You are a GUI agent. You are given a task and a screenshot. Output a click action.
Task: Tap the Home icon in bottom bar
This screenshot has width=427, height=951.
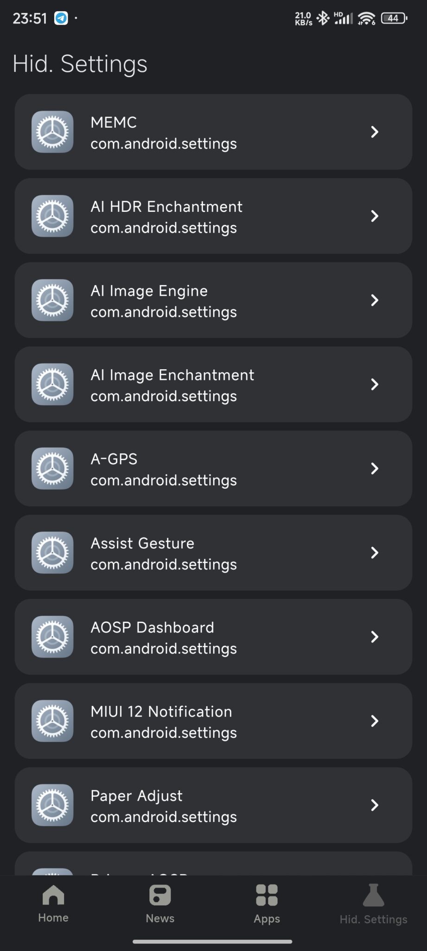53,895
